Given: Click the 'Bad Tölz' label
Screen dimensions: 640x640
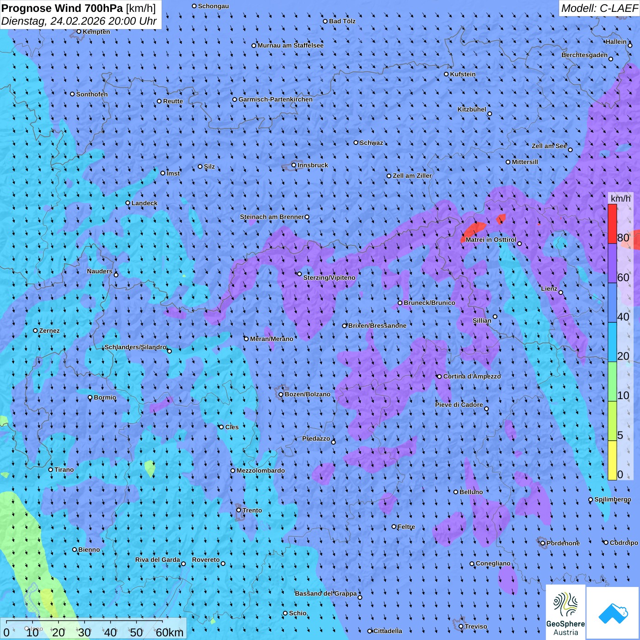Looking at the screenshot, I should (342, 21).
